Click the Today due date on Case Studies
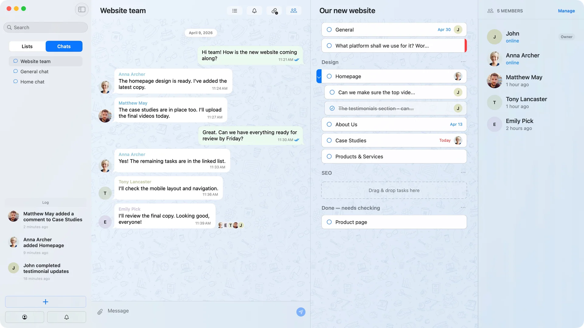The height and width of the screenshot is (328, 584). tap(445, 140)
